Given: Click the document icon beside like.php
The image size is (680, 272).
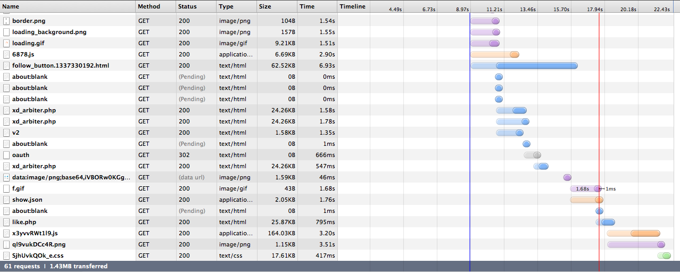Looking at the screenshot, I should (6, 222).
